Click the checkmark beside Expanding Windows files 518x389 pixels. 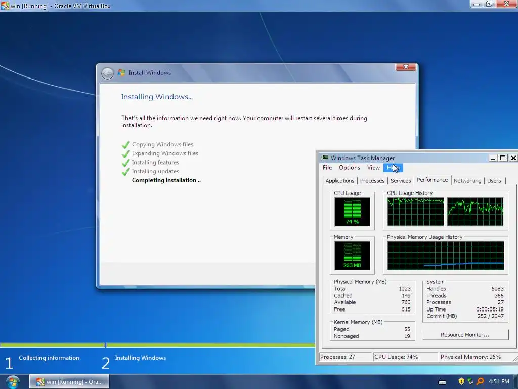(125, 154)
